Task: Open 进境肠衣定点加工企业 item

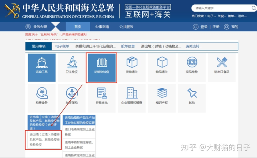Action: (x=79, y=155)
